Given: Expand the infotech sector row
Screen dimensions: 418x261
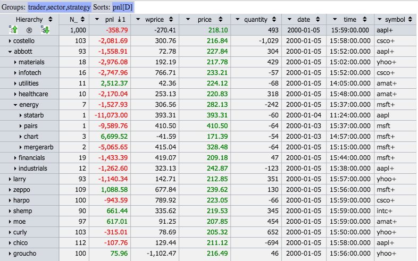Looking at the screenshot, I should coord(15,73).
